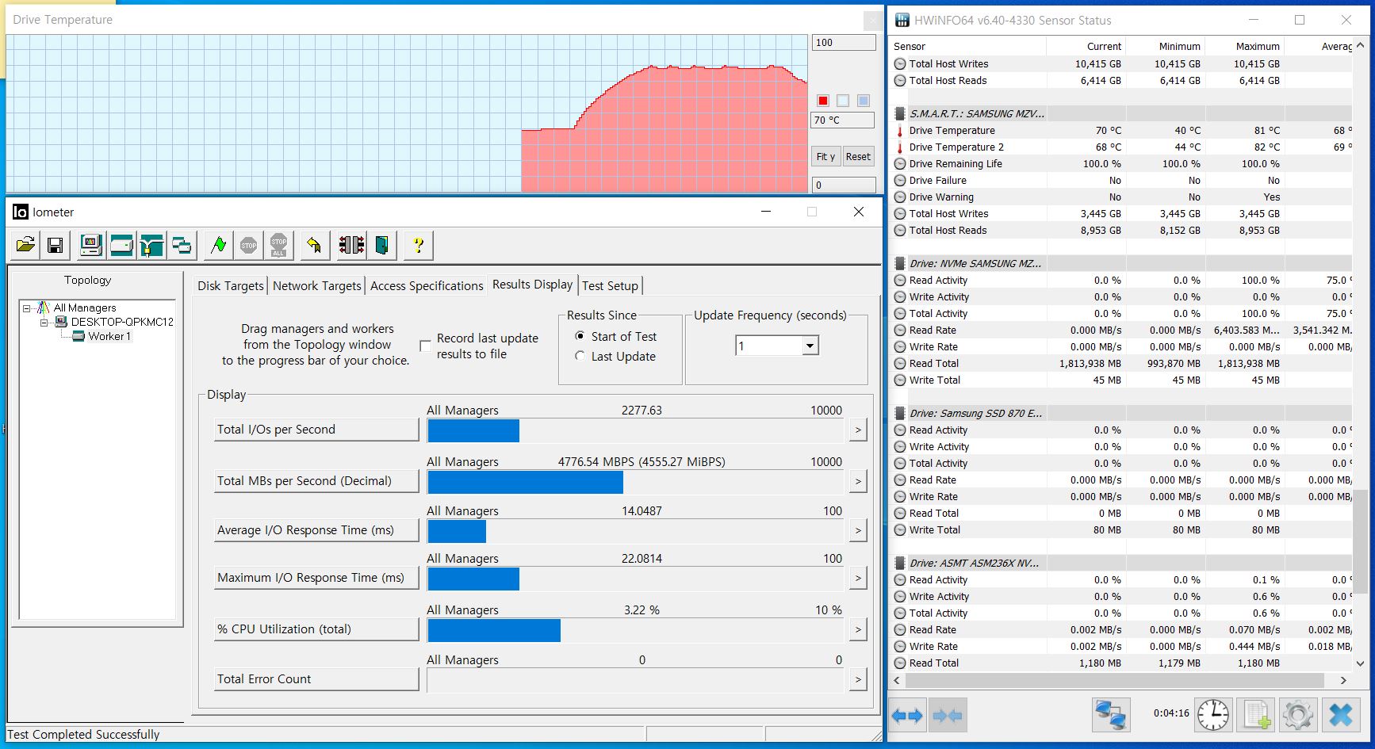Save the Iometer test configuration file
This screenshot has height=749, width=1375.
55,245
